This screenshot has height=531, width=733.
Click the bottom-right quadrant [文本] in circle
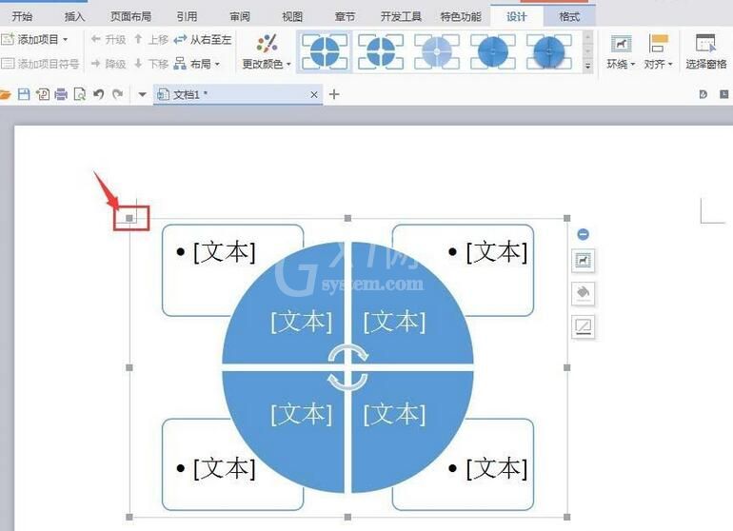tap(394, 414)
